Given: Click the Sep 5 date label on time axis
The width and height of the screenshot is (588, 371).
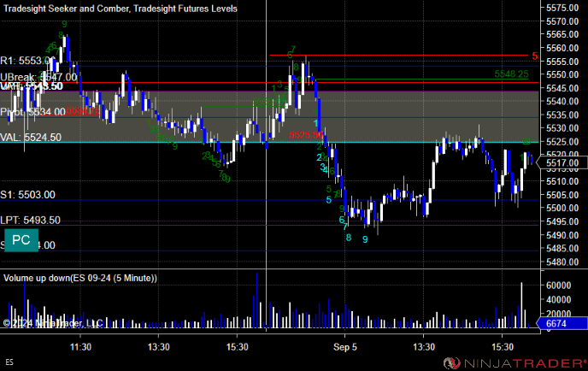Looking at the screenshot, I should (x=345, y=347).
